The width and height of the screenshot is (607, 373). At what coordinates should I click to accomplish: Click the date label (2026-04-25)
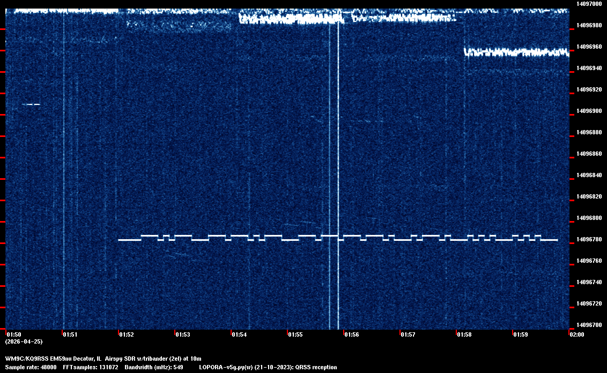pos(24,341)
